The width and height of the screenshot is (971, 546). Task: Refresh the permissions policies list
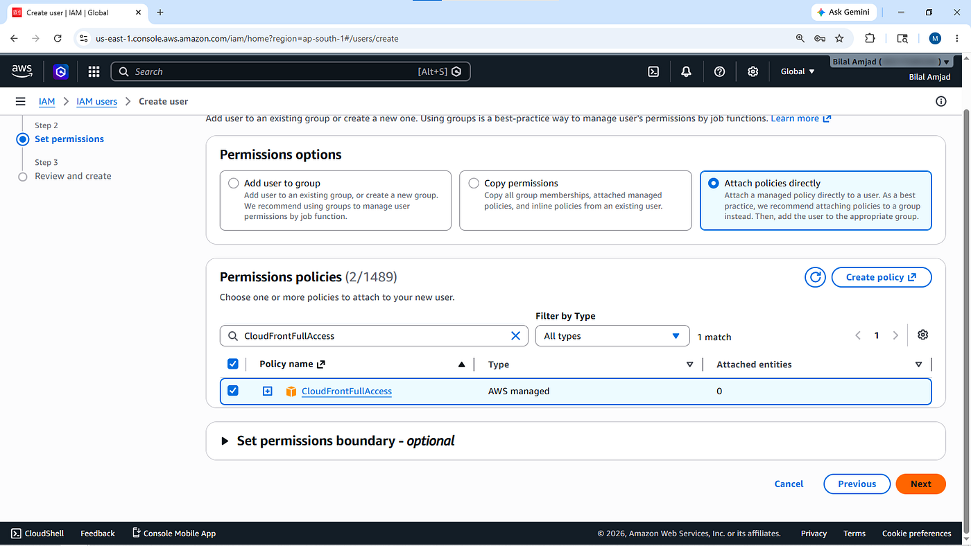[x=815, y=277]
